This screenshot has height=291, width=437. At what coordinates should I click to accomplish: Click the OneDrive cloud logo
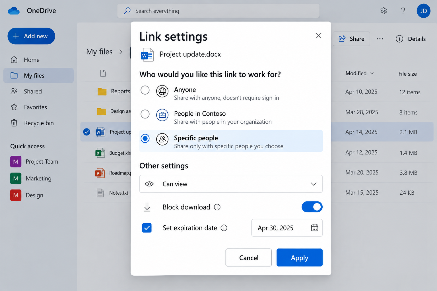point(14,11)
